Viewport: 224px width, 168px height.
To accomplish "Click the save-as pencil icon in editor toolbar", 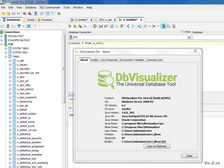I will [106, 26].
